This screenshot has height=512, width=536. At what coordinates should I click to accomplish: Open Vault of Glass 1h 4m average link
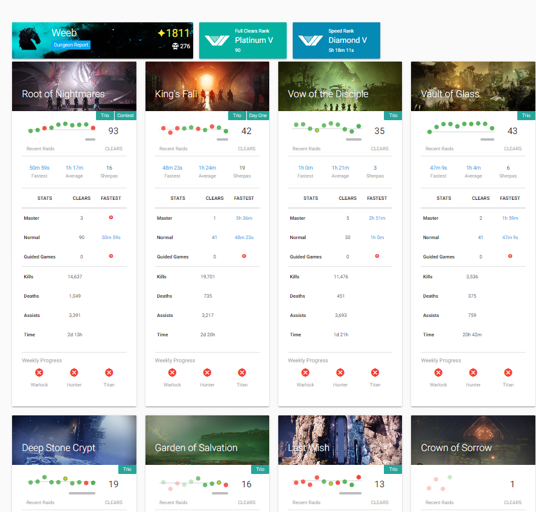pos(473,168)
